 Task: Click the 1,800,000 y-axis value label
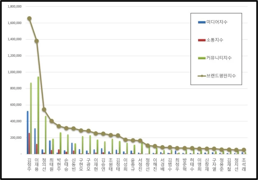14,7
